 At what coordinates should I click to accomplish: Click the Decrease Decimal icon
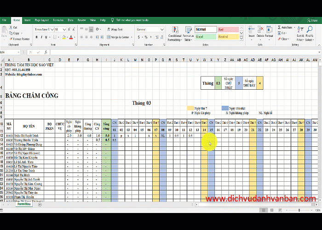tap(162, 37)
